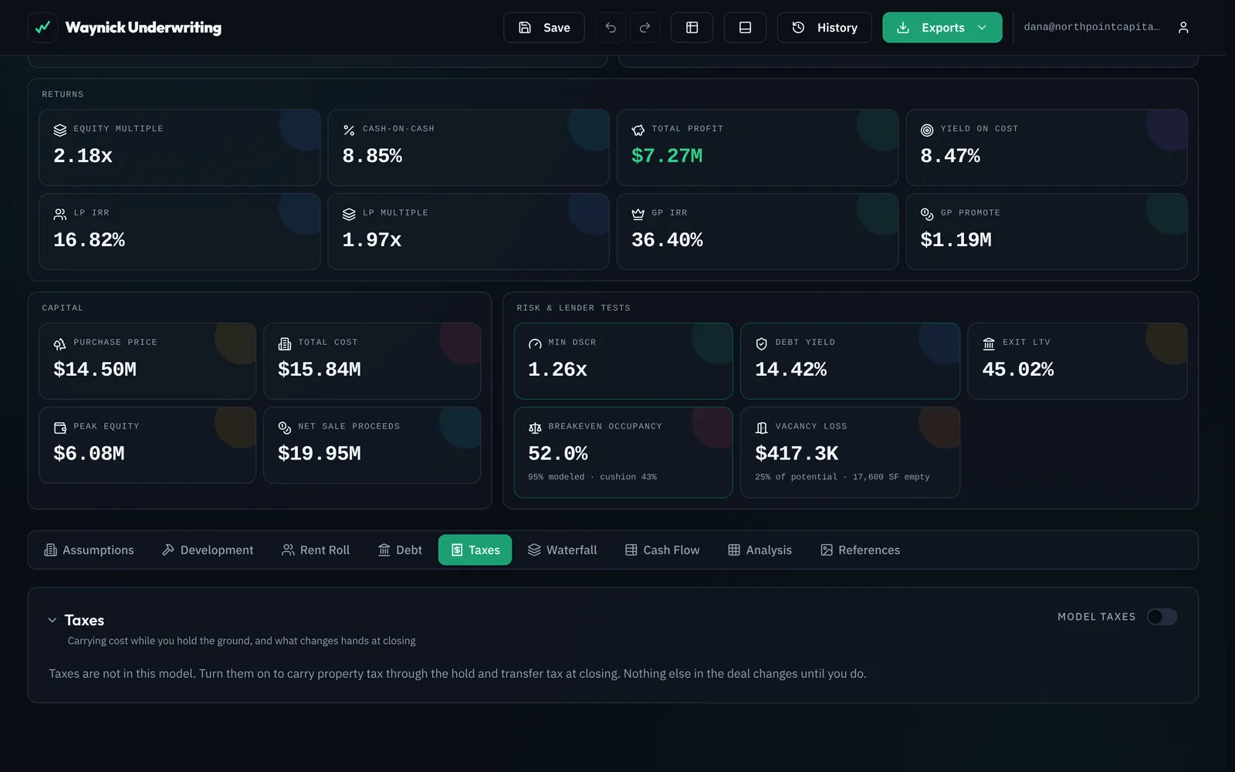Click the GP IRR crown icon
This screenshot has height=772, width=1235.
638,215
